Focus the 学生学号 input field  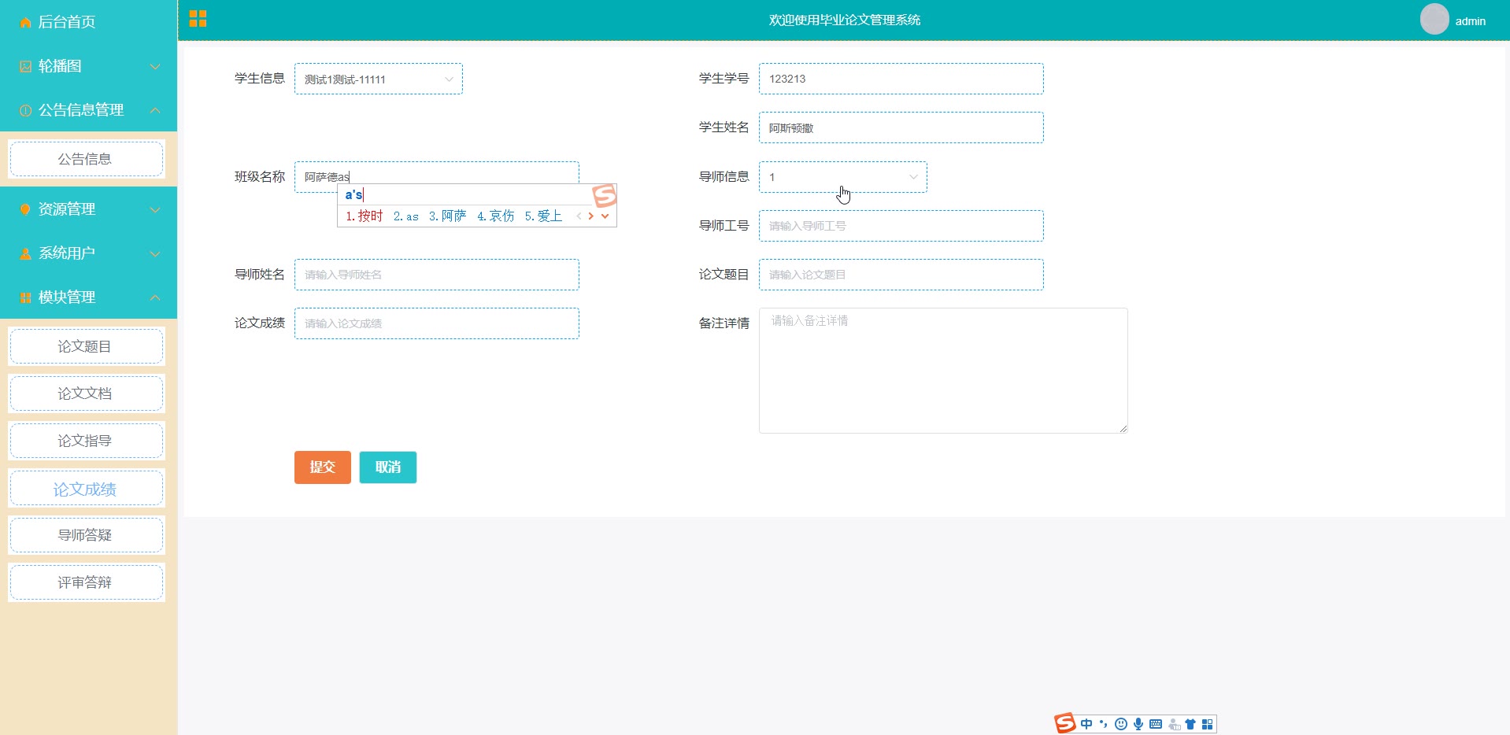[x=901, y=79]
